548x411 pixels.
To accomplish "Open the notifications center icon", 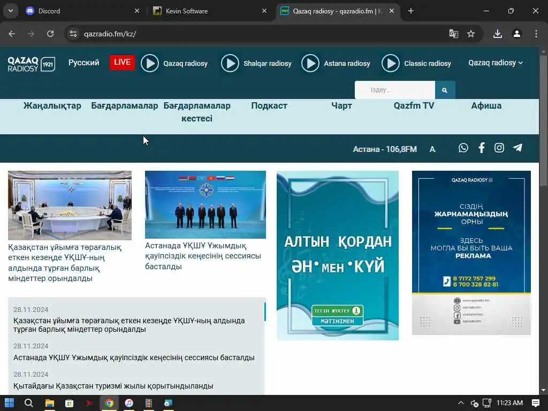I will [535, 403].
